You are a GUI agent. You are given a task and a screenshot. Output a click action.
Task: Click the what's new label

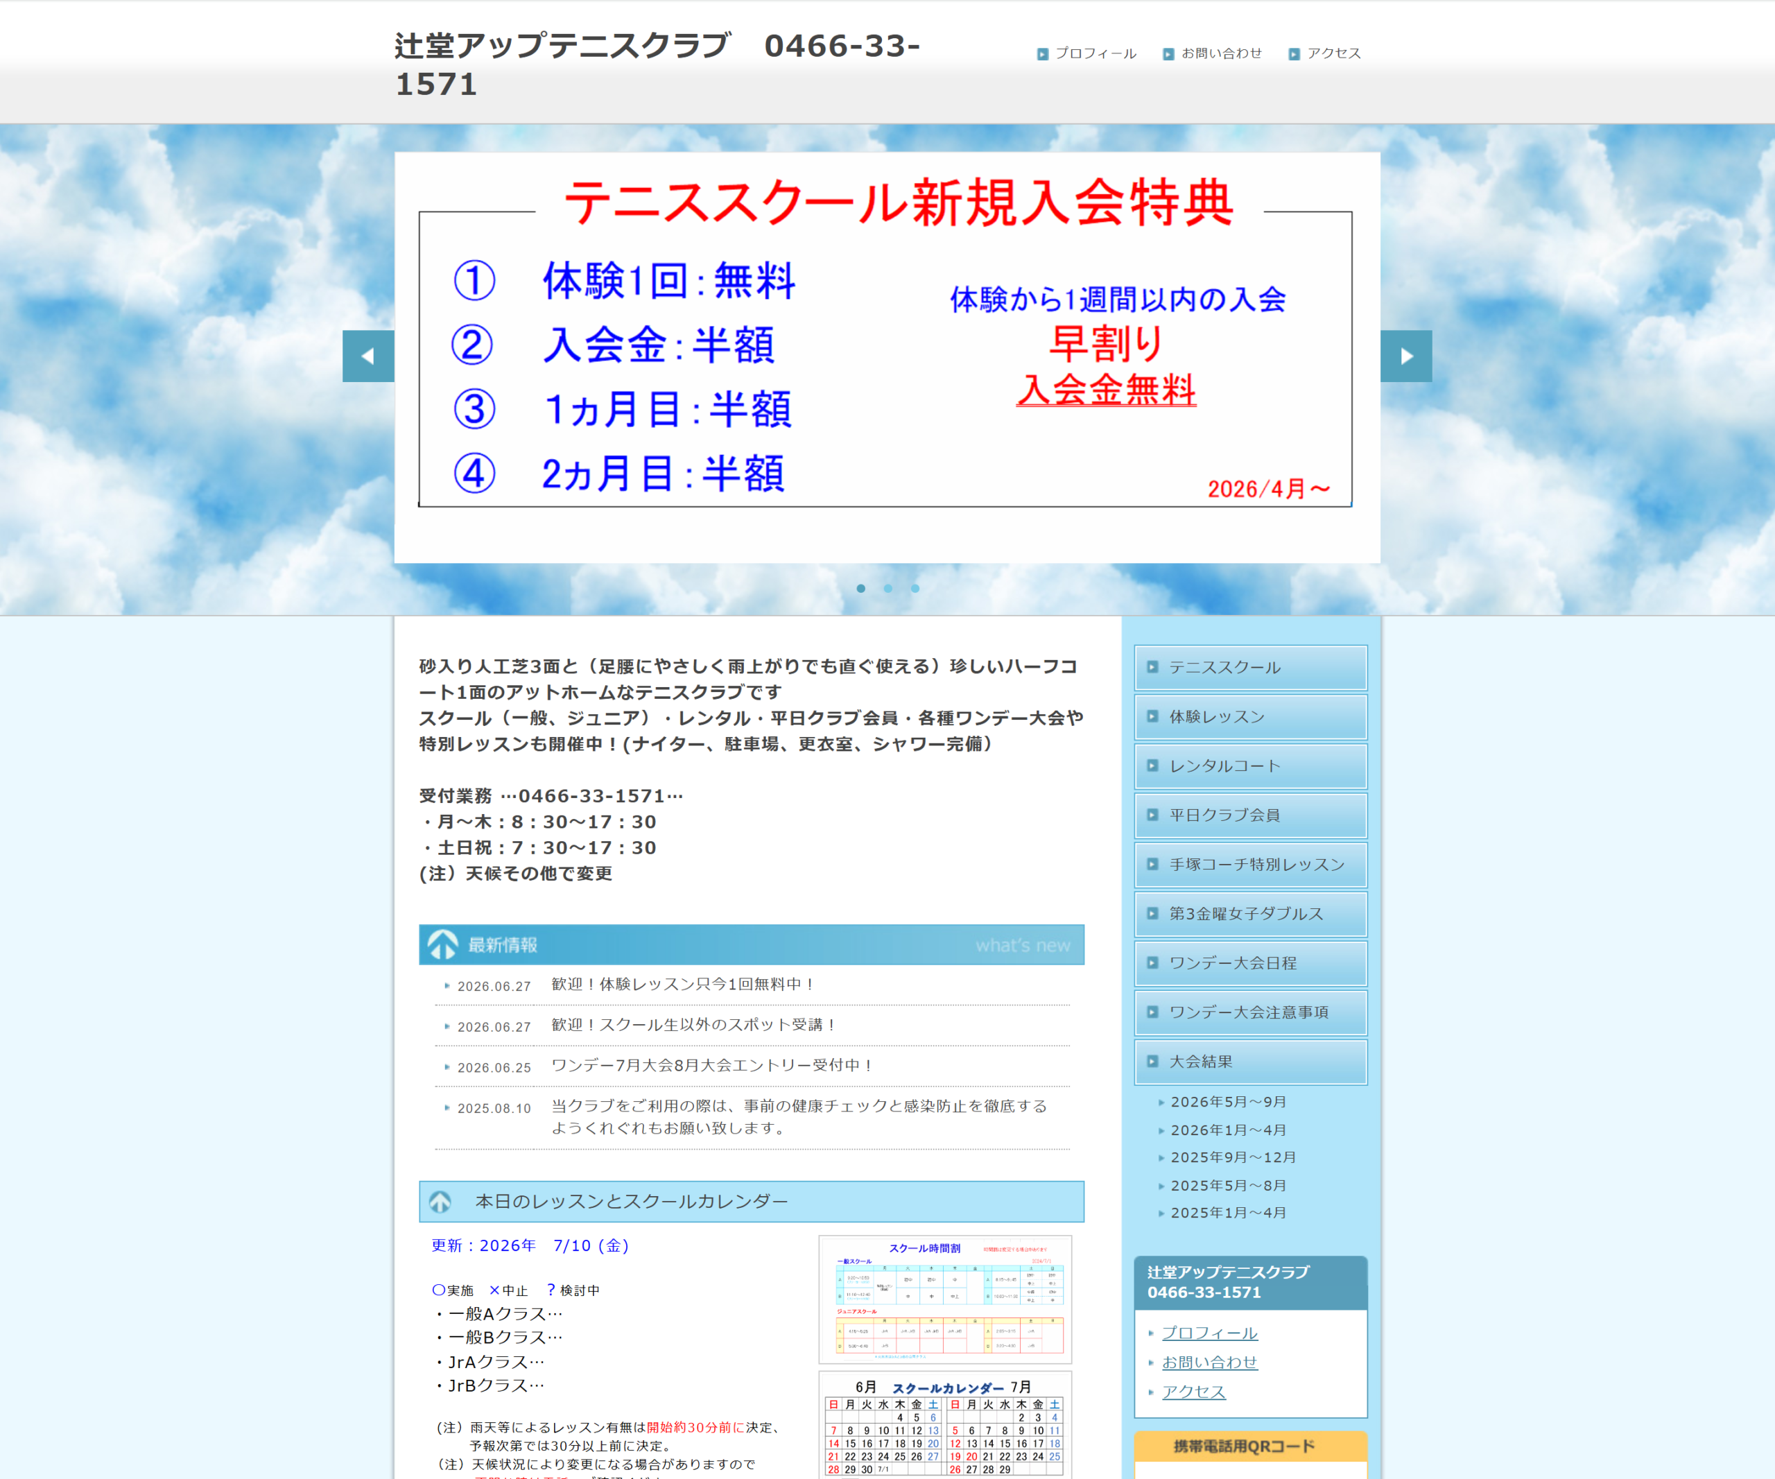pos(1023,946)
